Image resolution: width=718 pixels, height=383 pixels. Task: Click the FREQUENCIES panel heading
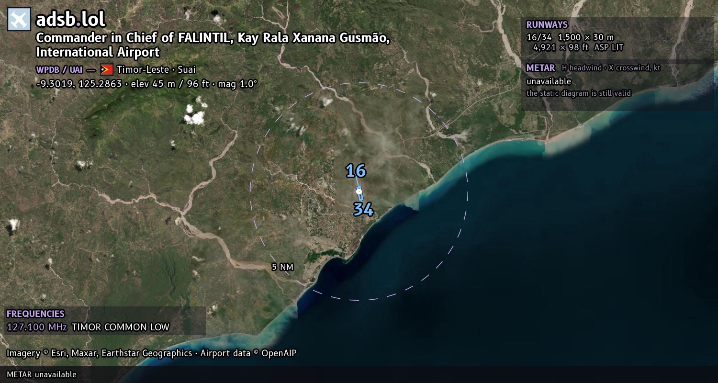(x=35, y=314)
